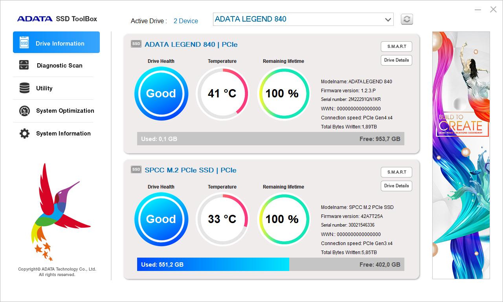Open Drive Details for SPCC M.2 PCIe SSD
This screenshot has height=302, width=503.
(x=397, y=186)
